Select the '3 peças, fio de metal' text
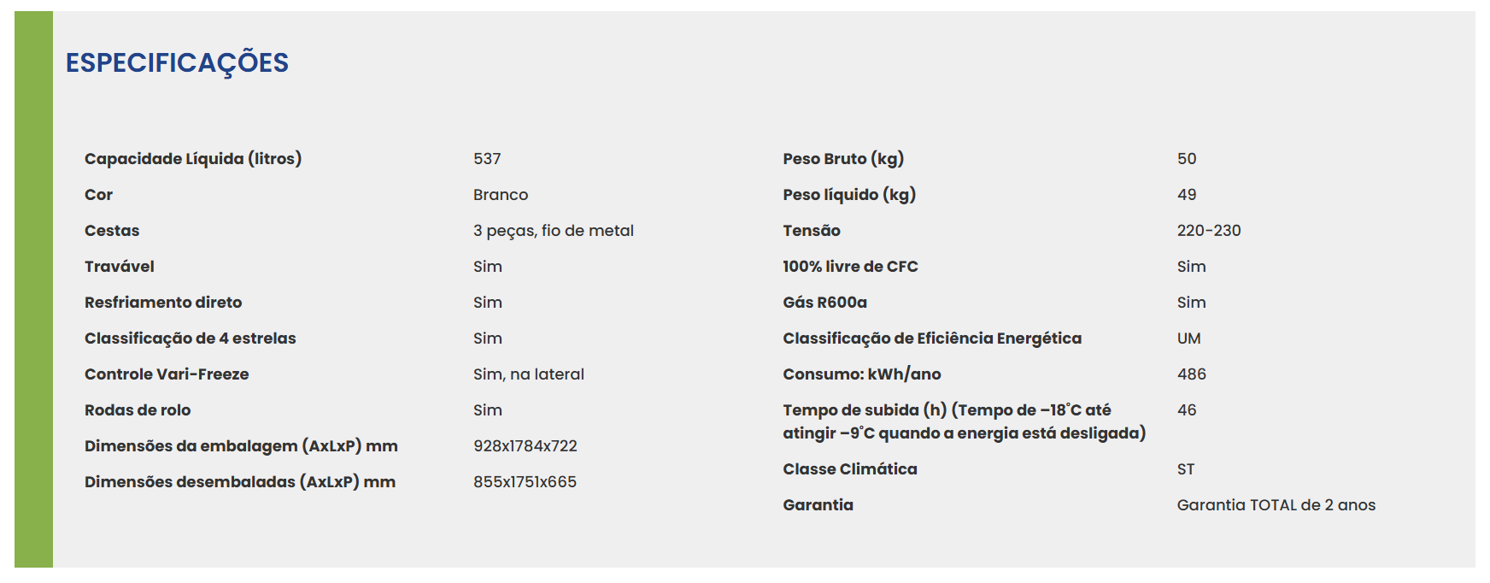The width and height of the screenshot is (1490, 583). click(554, 231)
